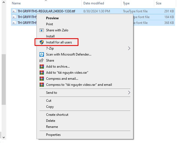Expand the Send to submenu arrow
This screenshot has height=143, width=186.
click(x=129, y=93)
